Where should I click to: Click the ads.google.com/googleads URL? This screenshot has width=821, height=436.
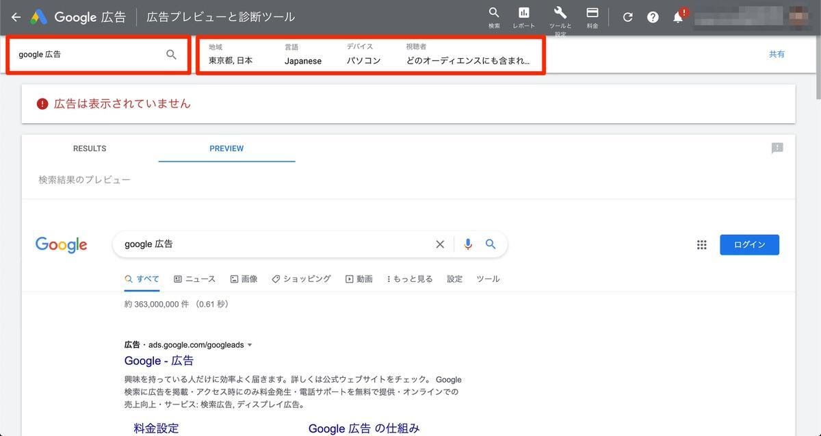coord(196,345)
